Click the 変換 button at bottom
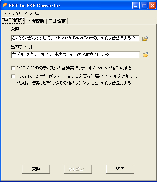The height and width of the screenshot is (182, 157). click(36, 169)
